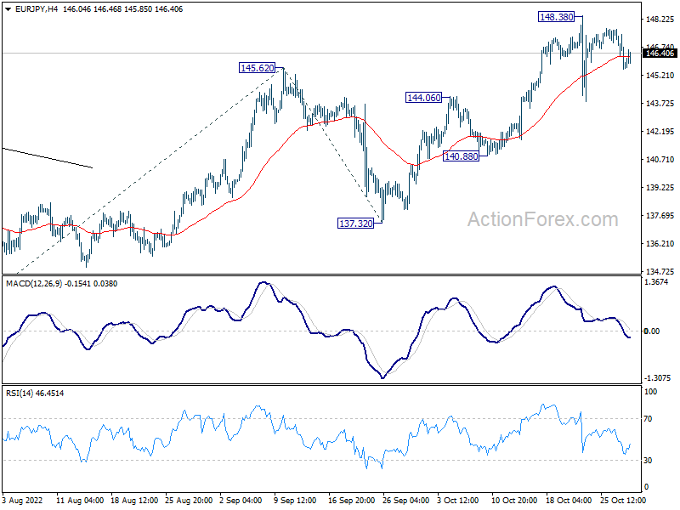The width and height of the screenshot is (680, 510).
Task: Click the 139.225 price axis value
Action: (660, 187)
